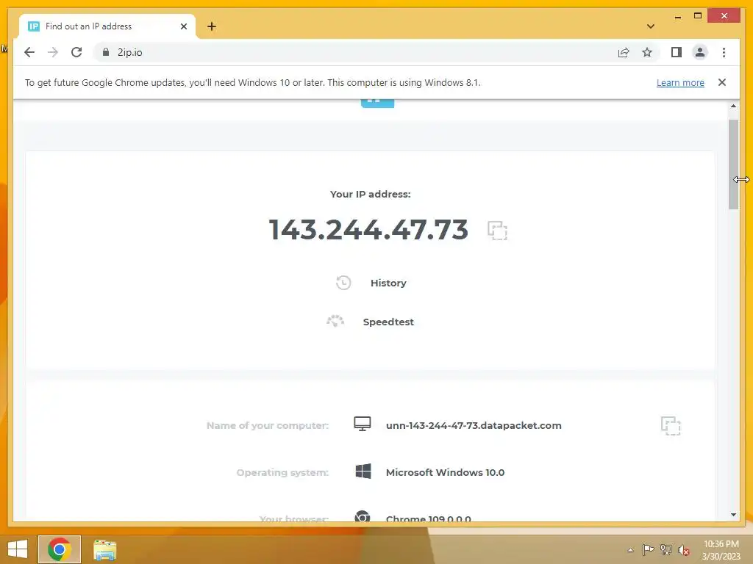753x564 pixels.
Task: Open the Chrome profile menu
Action: (700, 52)
